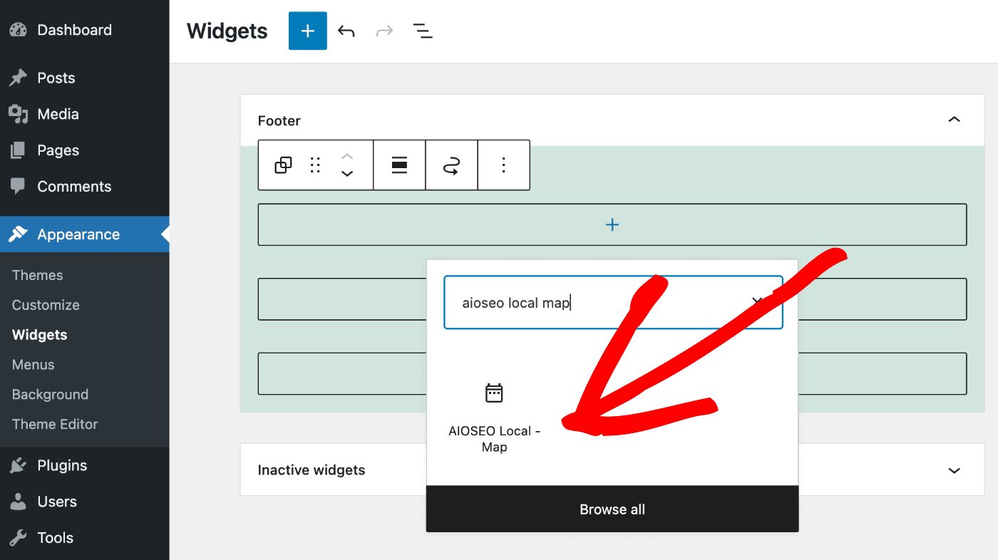This screenshot has width=998, height=560.
Task: Open Posts label in sidebar
Action: click(x=56, y=78)
